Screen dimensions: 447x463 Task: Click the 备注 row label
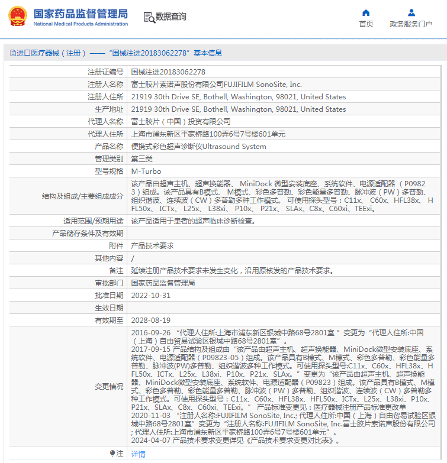[116, 270]
